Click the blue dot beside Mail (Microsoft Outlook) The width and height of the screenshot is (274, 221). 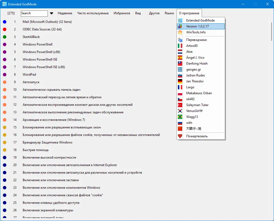click(5, 22)
